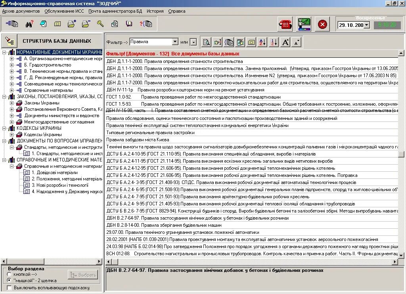Click the folder with minus sign icon
The width and height of the screenshot is (406, 294).
86,24
